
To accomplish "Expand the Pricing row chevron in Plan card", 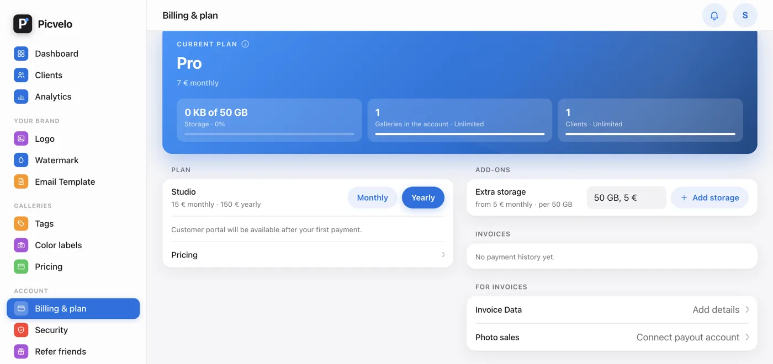I will point(443,255).
